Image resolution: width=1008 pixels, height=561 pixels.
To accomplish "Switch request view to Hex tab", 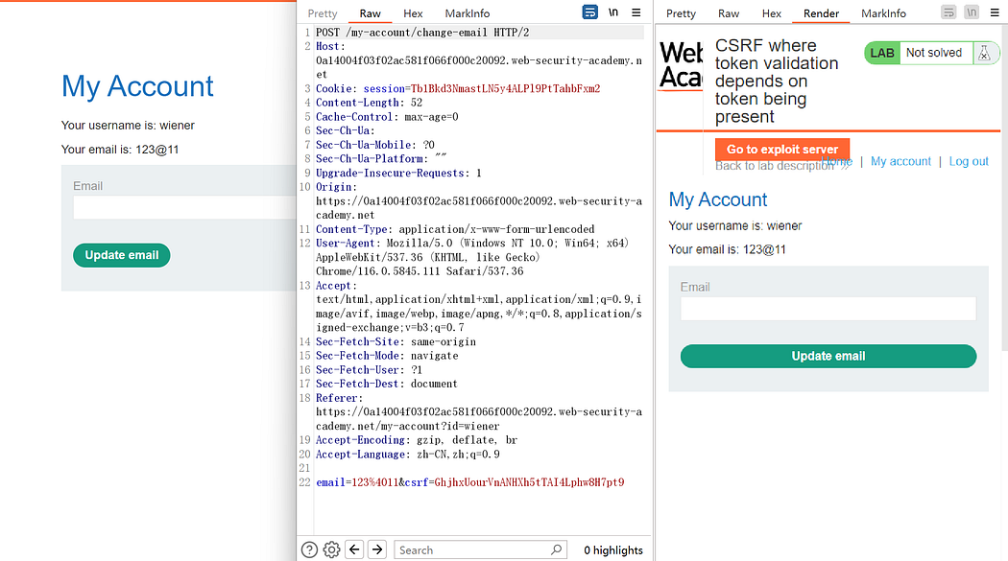I will click(x=413, y=13).
